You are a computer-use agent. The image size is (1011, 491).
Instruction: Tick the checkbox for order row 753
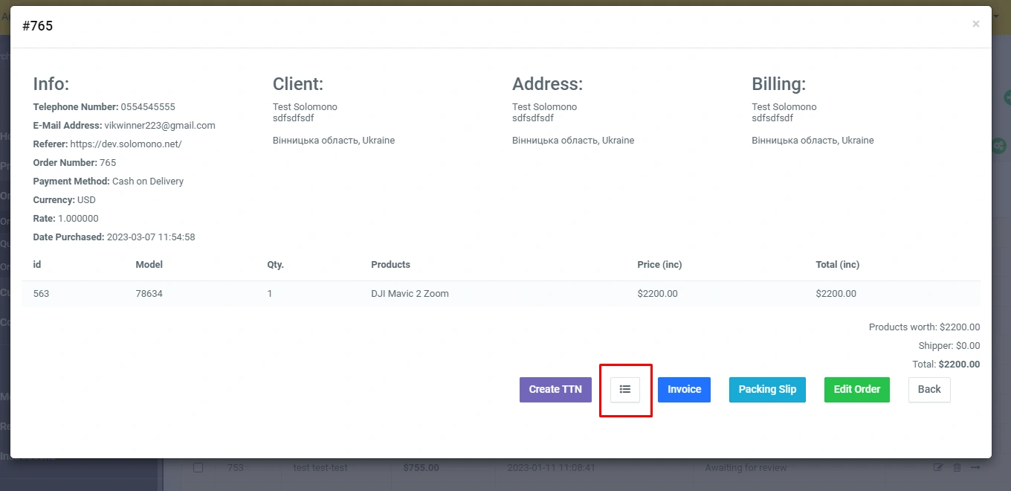[198, 467]
